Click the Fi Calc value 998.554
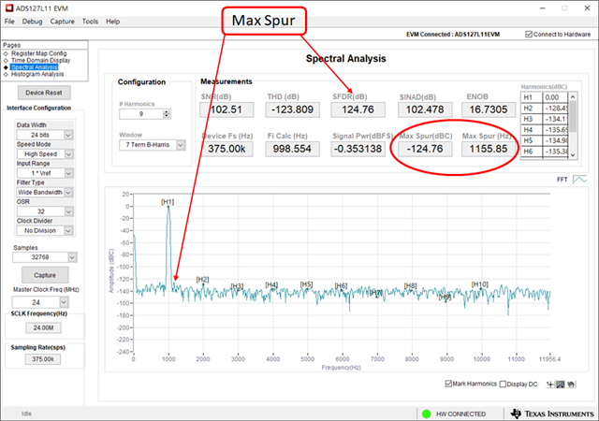This screenshot has height=421, width=599. pos(292,149)
